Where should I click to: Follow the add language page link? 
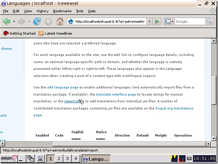[63, 87]
